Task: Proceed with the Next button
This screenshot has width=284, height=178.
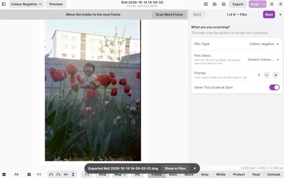Action: click(269, 15)
